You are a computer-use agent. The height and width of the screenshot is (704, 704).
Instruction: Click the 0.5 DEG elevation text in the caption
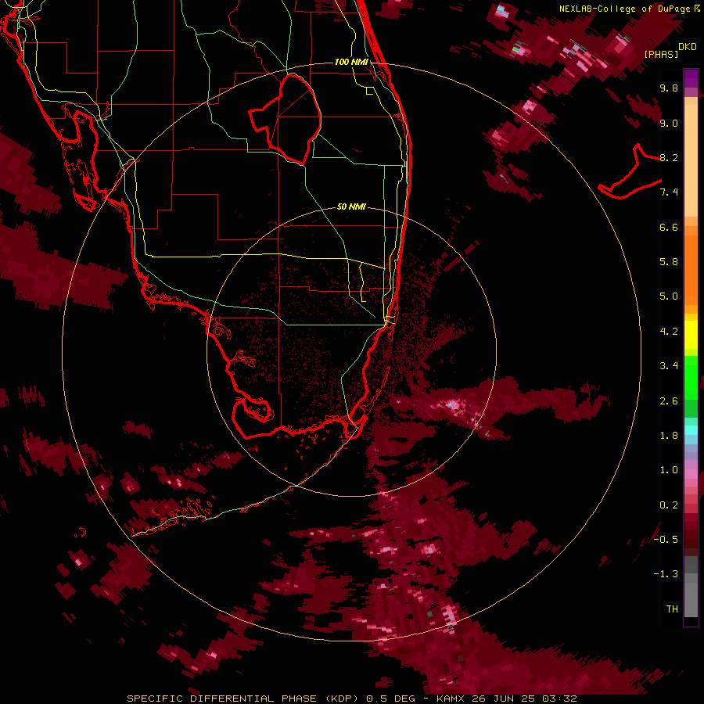pos(390,699)
